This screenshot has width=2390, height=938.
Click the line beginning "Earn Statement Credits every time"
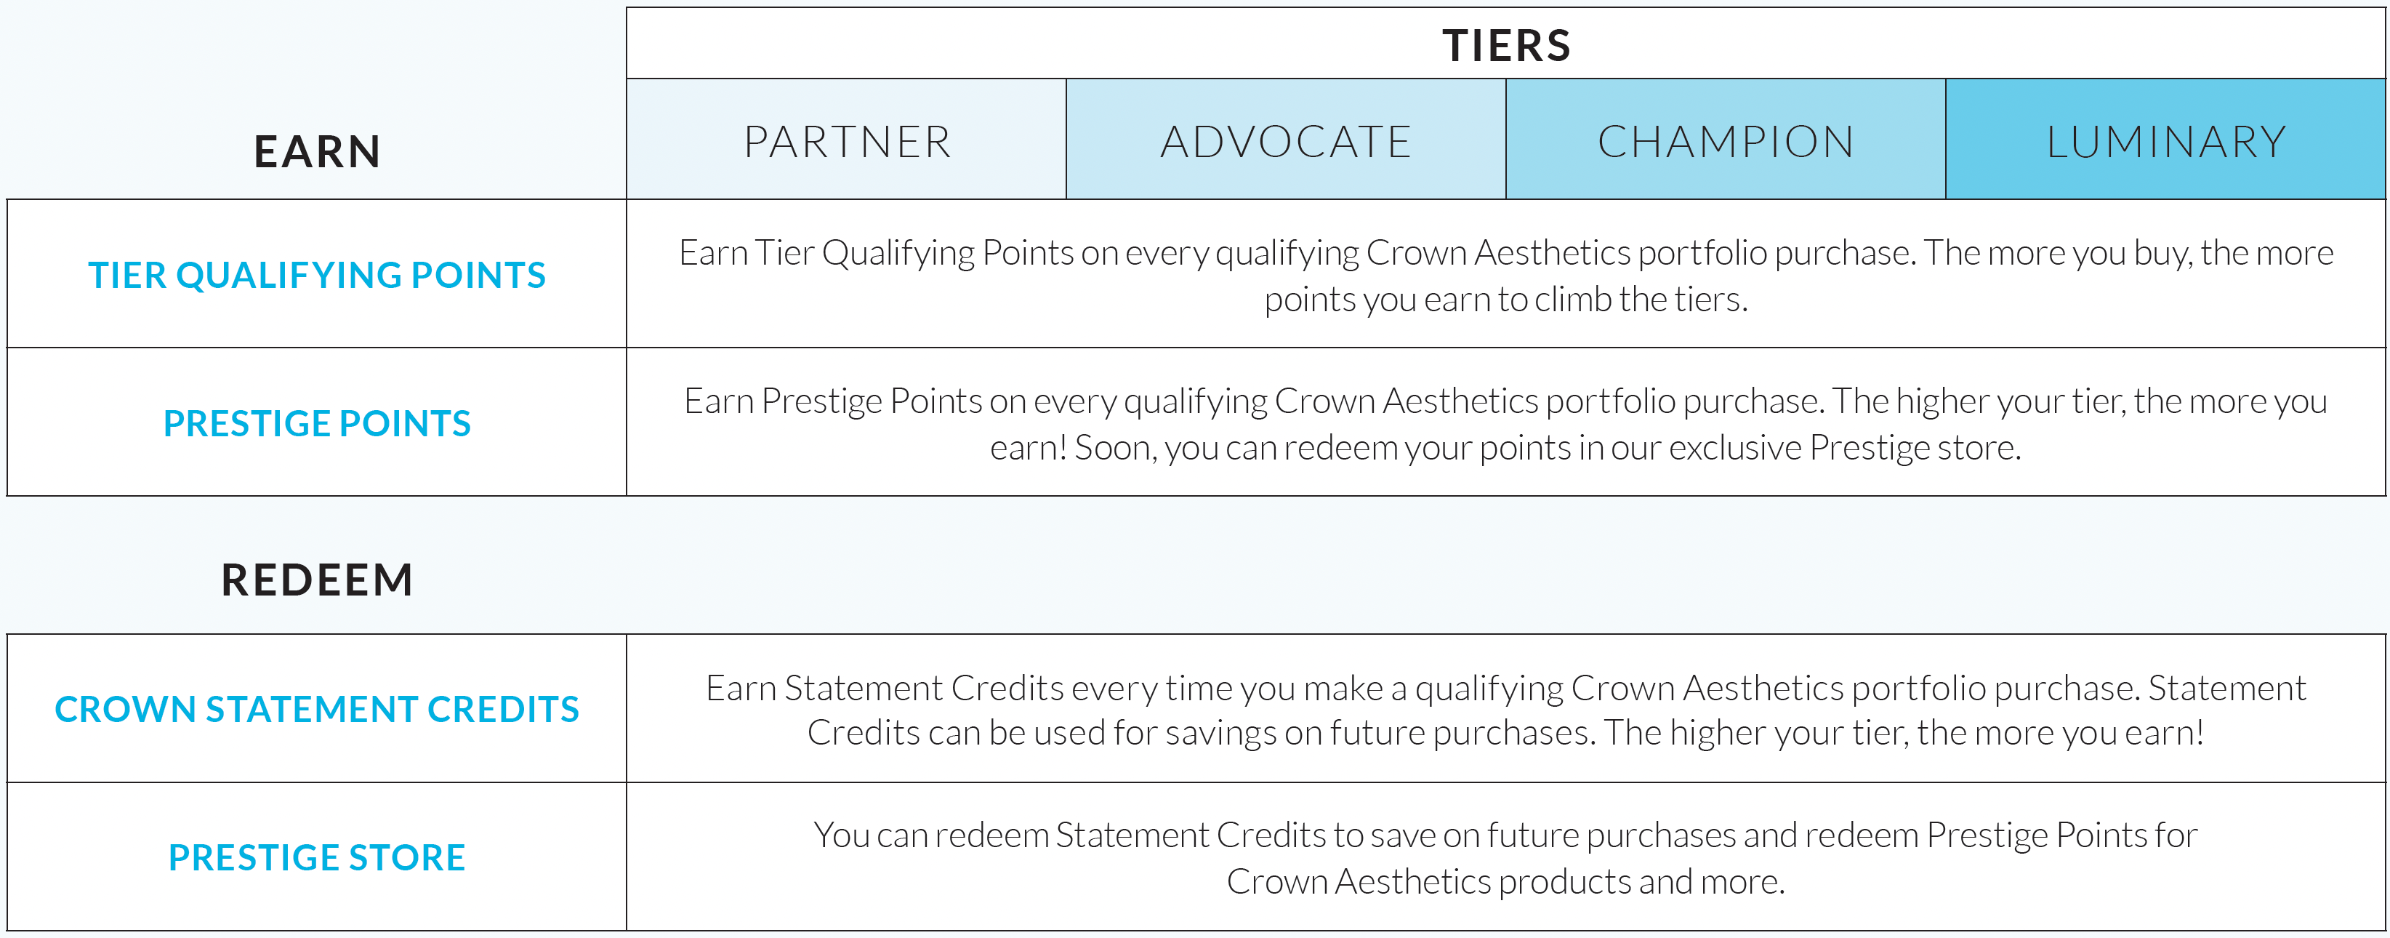click(x=1506, y=689)
